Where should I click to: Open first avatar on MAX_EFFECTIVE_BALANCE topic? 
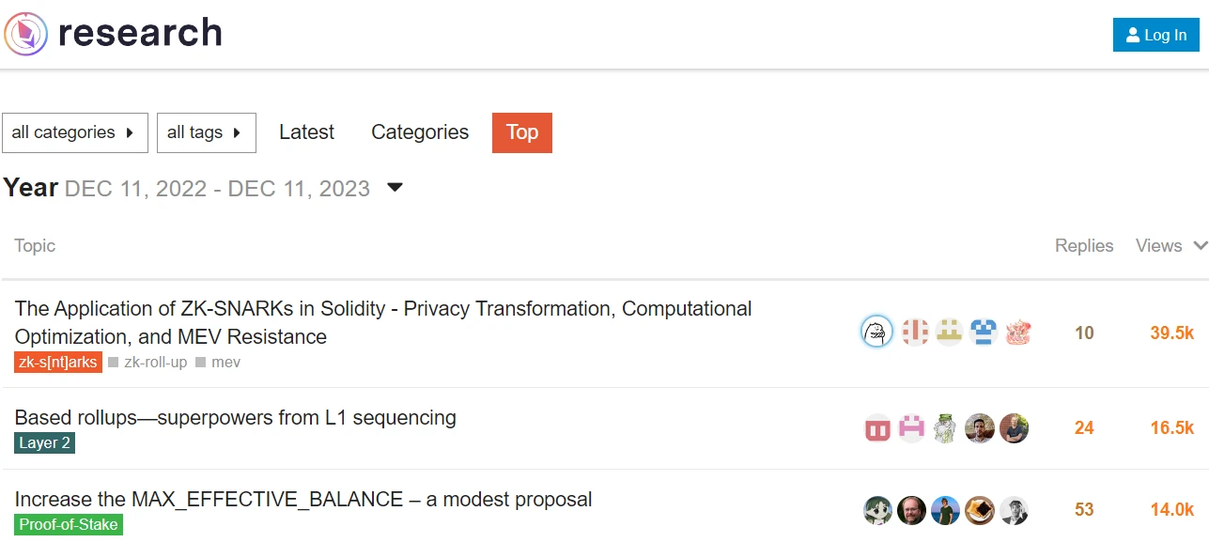tap(877, 510)
